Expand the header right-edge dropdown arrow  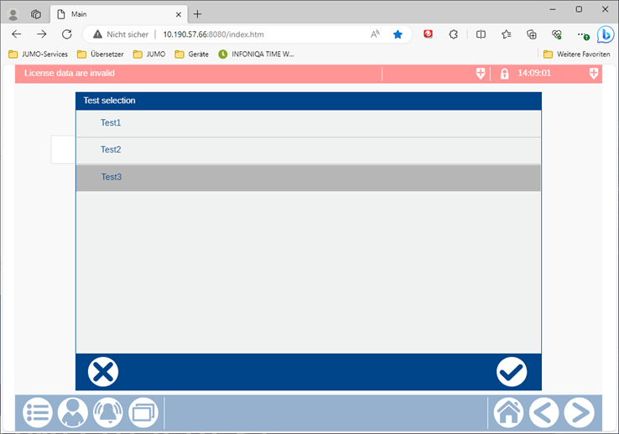(594, 74)
